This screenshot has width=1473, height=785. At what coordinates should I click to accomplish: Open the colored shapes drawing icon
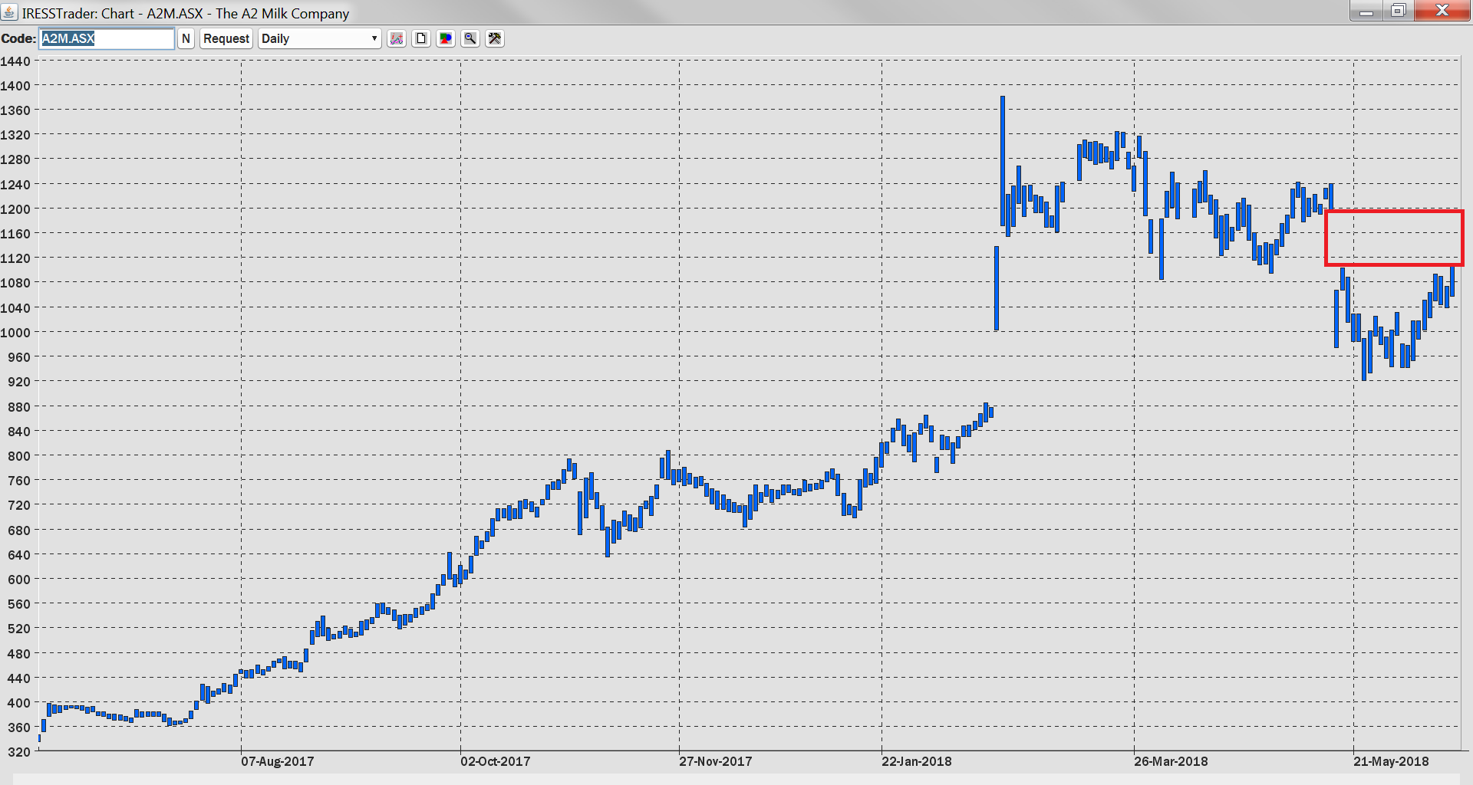pos(446,38)
